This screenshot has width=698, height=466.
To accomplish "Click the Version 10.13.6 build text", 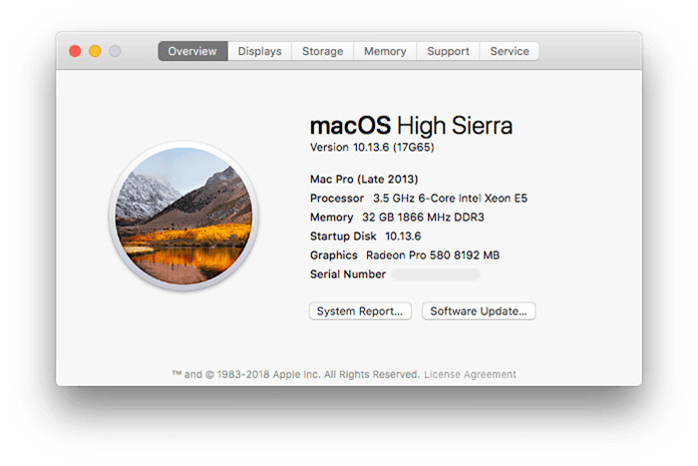I will pyautogui.click(x=372, y=147).
